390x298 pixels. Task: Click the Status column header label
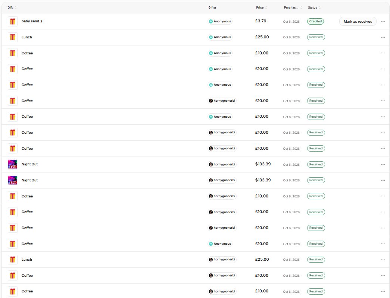(313, 8)
